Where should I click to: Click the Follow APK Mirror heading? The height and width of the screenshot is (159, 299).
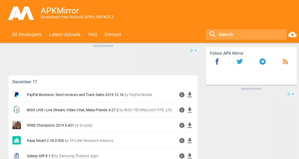227,53
